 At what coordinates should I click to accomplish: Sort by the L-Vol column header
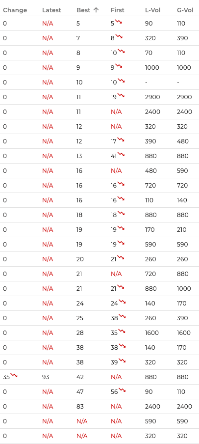click(152, 10)
